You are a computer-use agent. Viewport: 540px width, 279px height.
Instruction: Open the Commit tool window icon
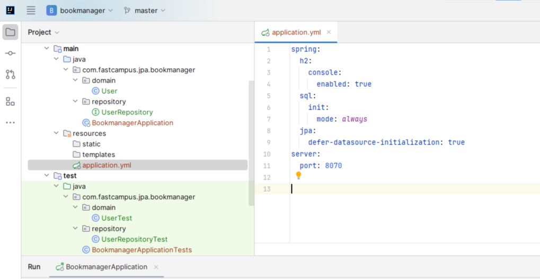coord(10,53)
